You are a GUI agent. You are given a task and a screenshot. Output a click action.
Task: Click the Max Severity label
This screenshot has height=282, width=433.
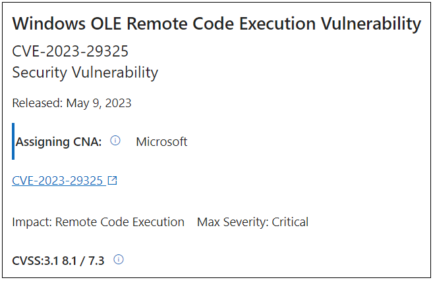[x=233, y=222]
